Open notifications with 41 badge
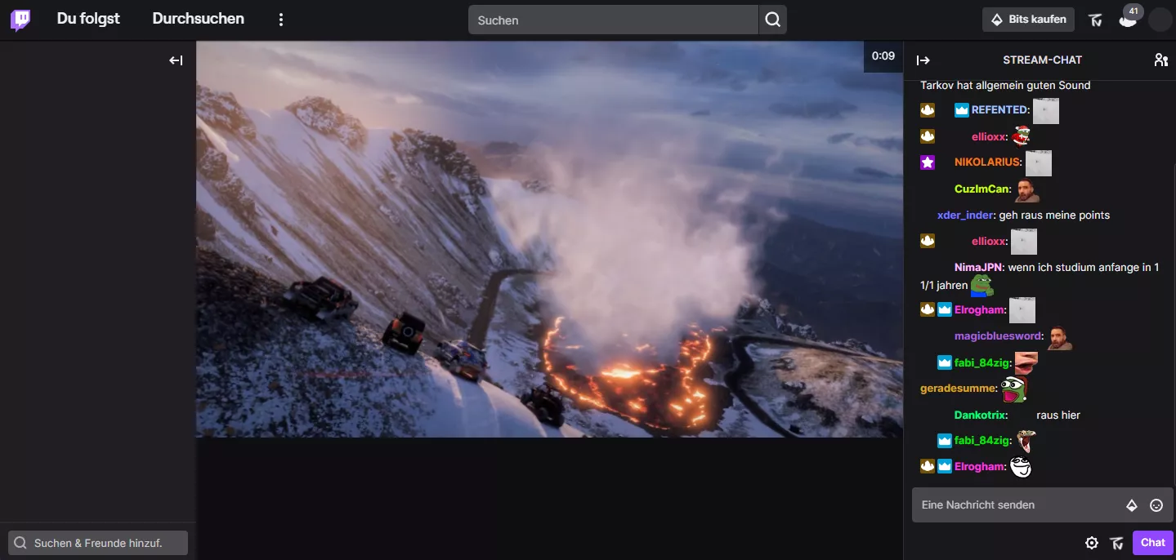The height and width of the screenshot is (560, 1176). [1128, 20]
